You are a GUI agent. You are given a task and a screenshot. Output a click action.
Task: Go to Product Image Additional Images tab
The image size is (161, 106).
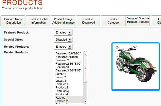64,21
